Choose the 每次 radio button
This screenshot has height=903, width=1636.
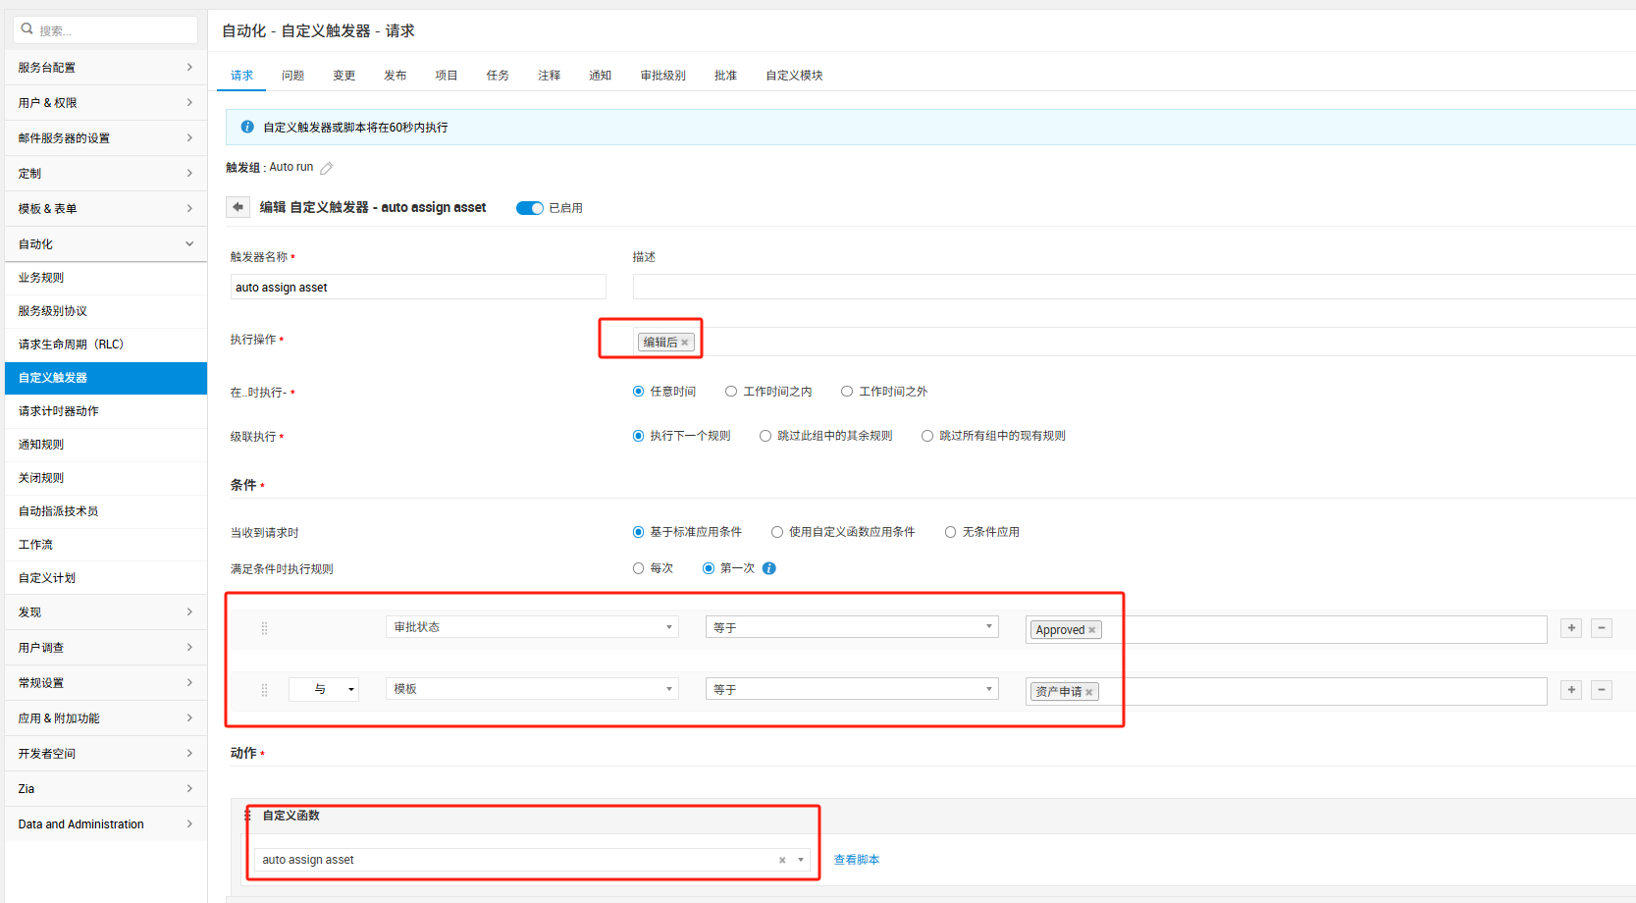639,568
